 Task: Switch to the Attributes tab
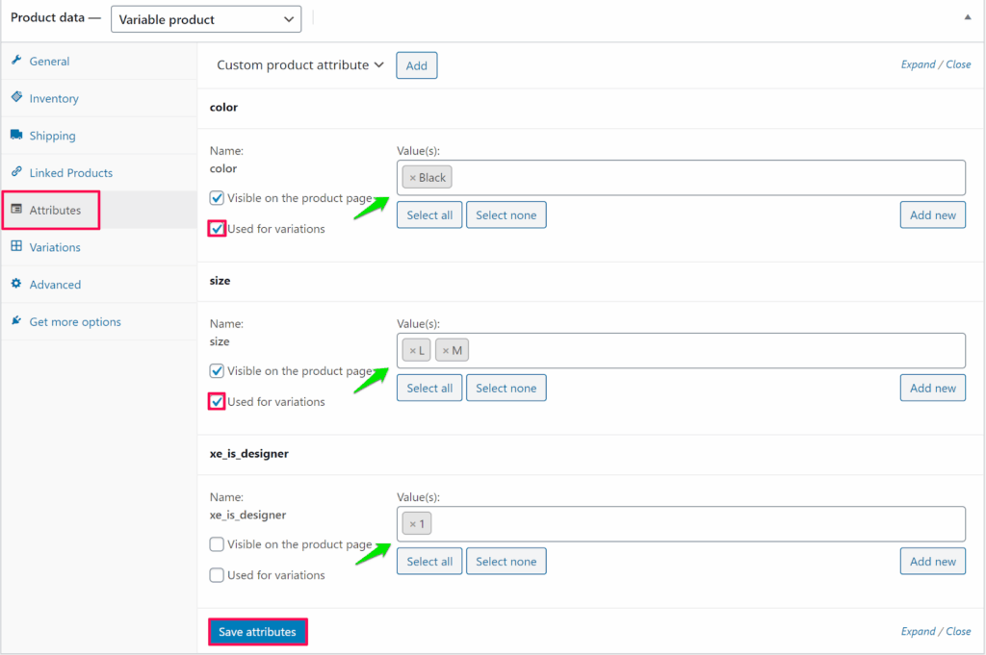coord(55,210)
